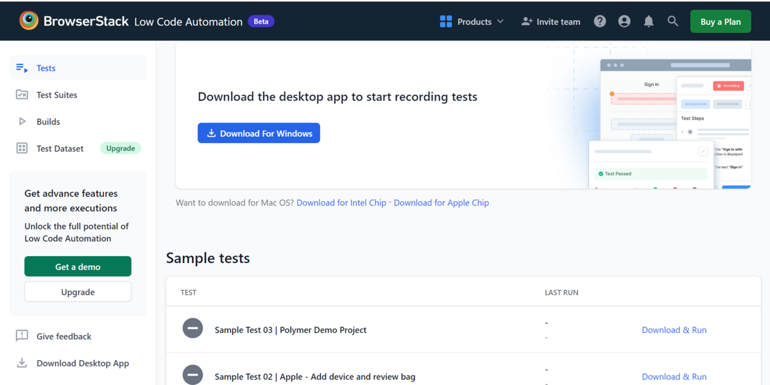This screenshot has height=385, width=770.
Task: Open the Products grid icon
Action: (x=446, y=21)
